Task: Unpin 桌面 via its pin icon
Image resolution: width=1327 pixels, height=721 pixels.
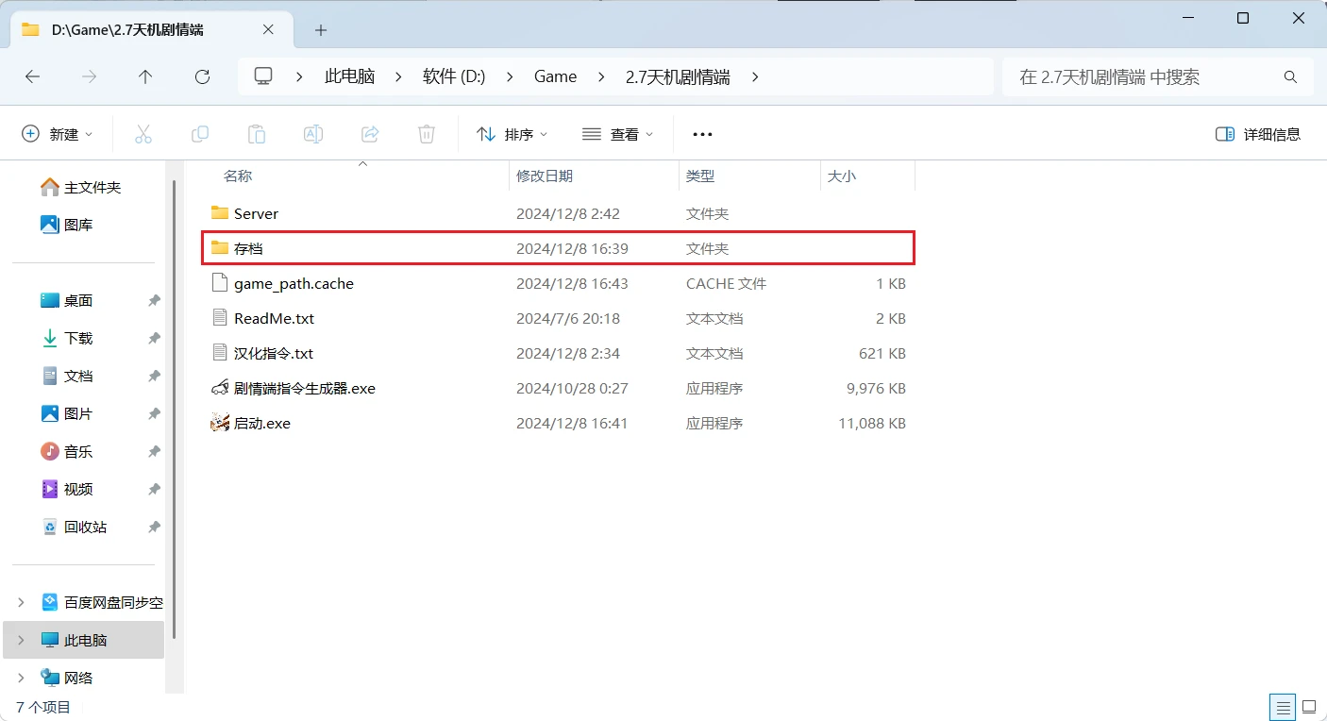Action: coord(154,300)
